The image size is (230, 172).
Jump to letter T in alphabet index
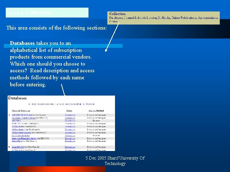[x=87, y=104]
